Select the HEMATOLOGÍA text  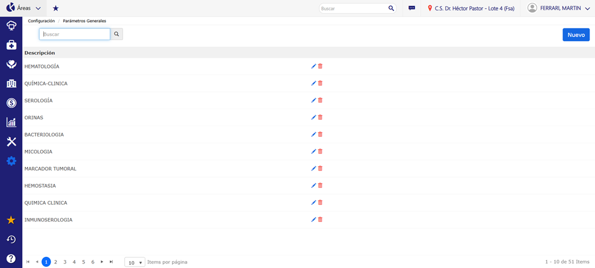click(x=42, y=66)
